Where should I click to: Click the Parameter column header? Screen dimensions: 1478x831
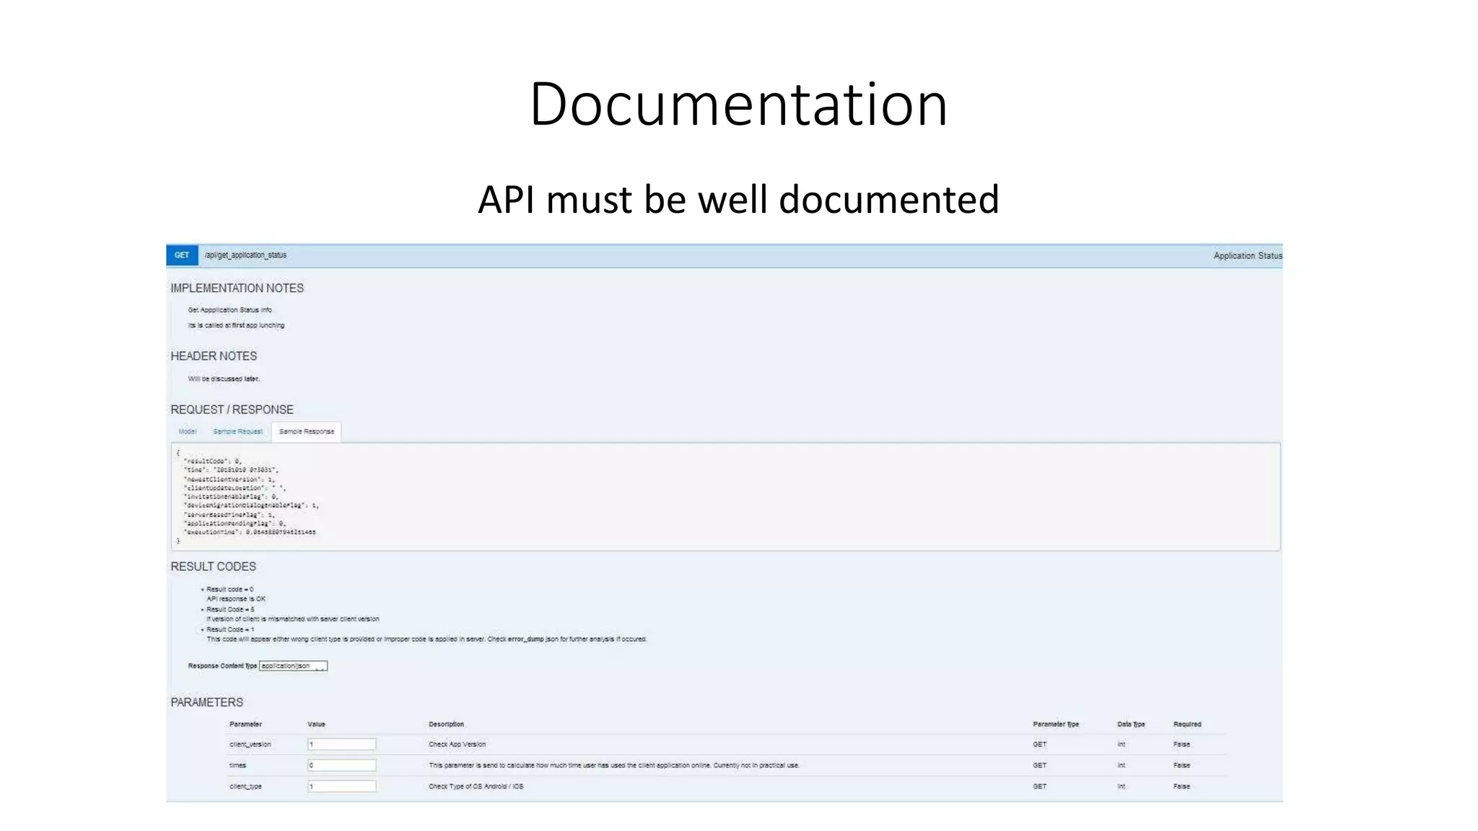[x=245, y=724]
